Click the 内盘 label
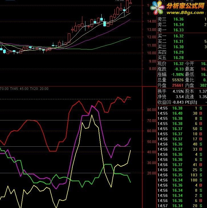Image resolution: width=207 pixels, height=208 pixels. [x=189, y=85]
